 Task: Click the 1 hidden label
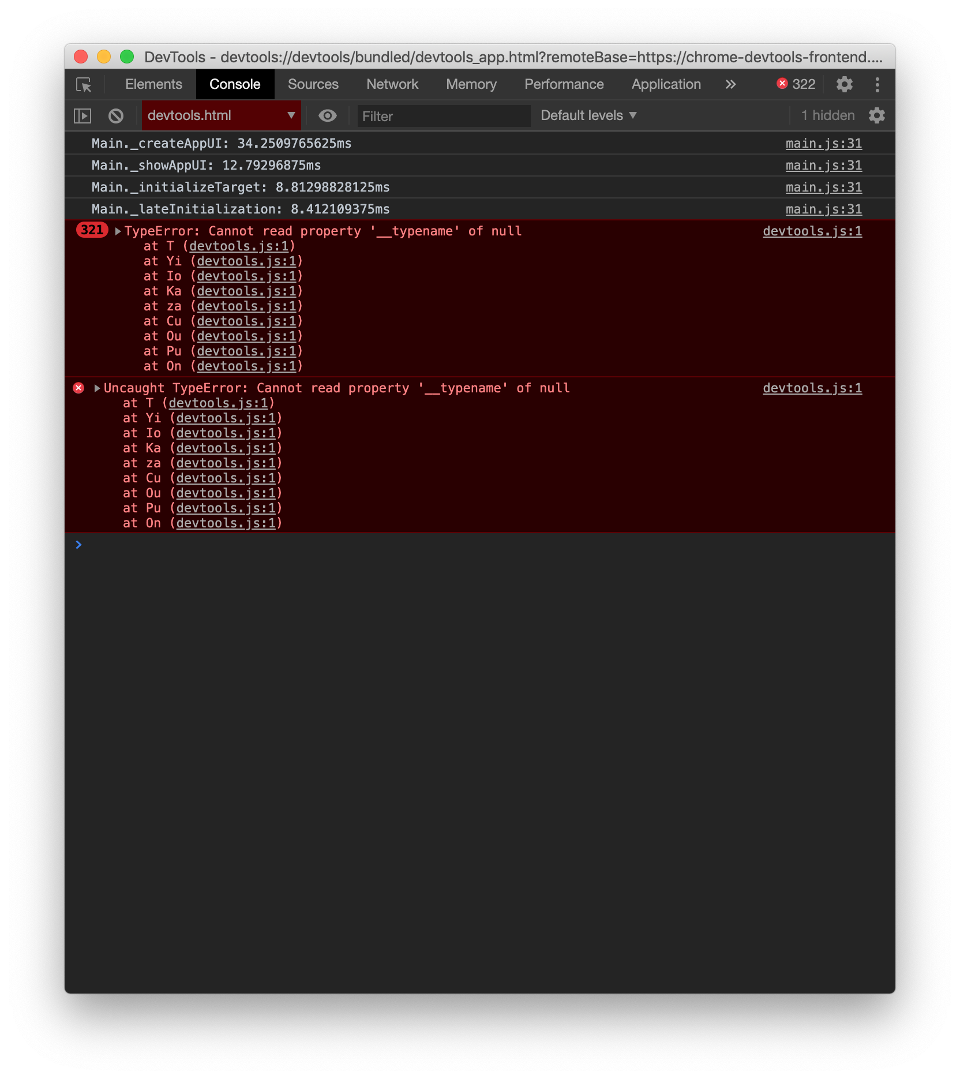pyautogui.click(x=828, y=115)
